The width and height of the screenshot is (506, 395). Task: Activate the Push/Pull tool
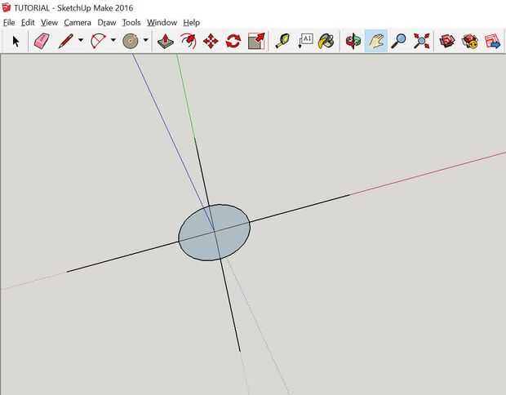point(165,42)
